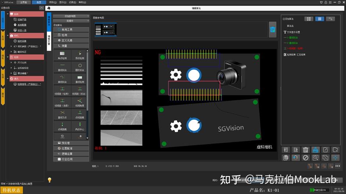Open the 检测 tool category
The height and width of the screenshot is (194, 346).
pyautogui.click(x=71, y=35)
